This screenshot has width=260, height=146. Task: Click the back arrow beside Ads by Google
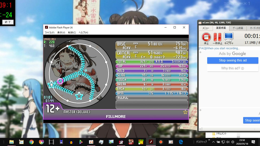coord(201,52)
